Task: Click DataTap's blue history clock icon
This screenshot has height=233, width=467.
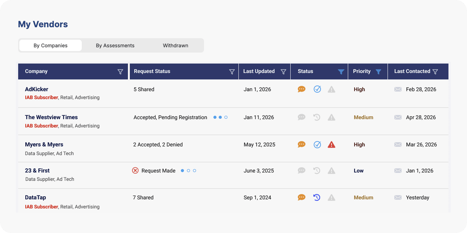Action: coord(317,197)
